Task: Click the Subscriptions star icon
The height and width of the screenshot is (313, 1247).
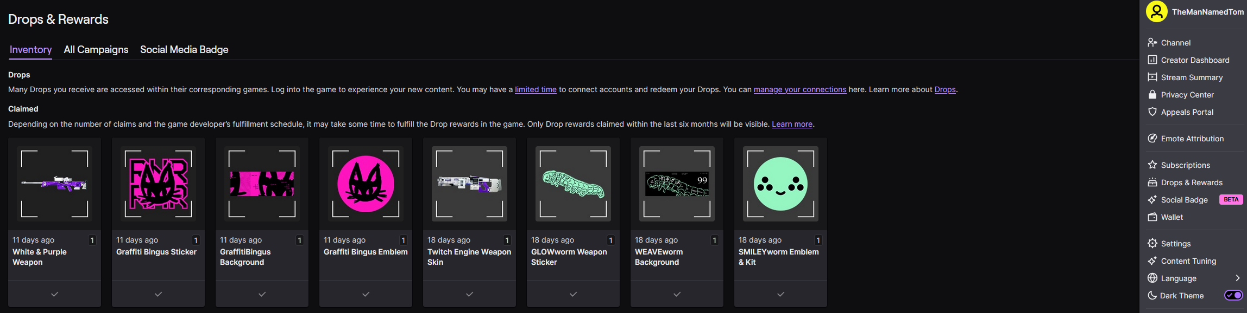Action: pos(1152,165)
